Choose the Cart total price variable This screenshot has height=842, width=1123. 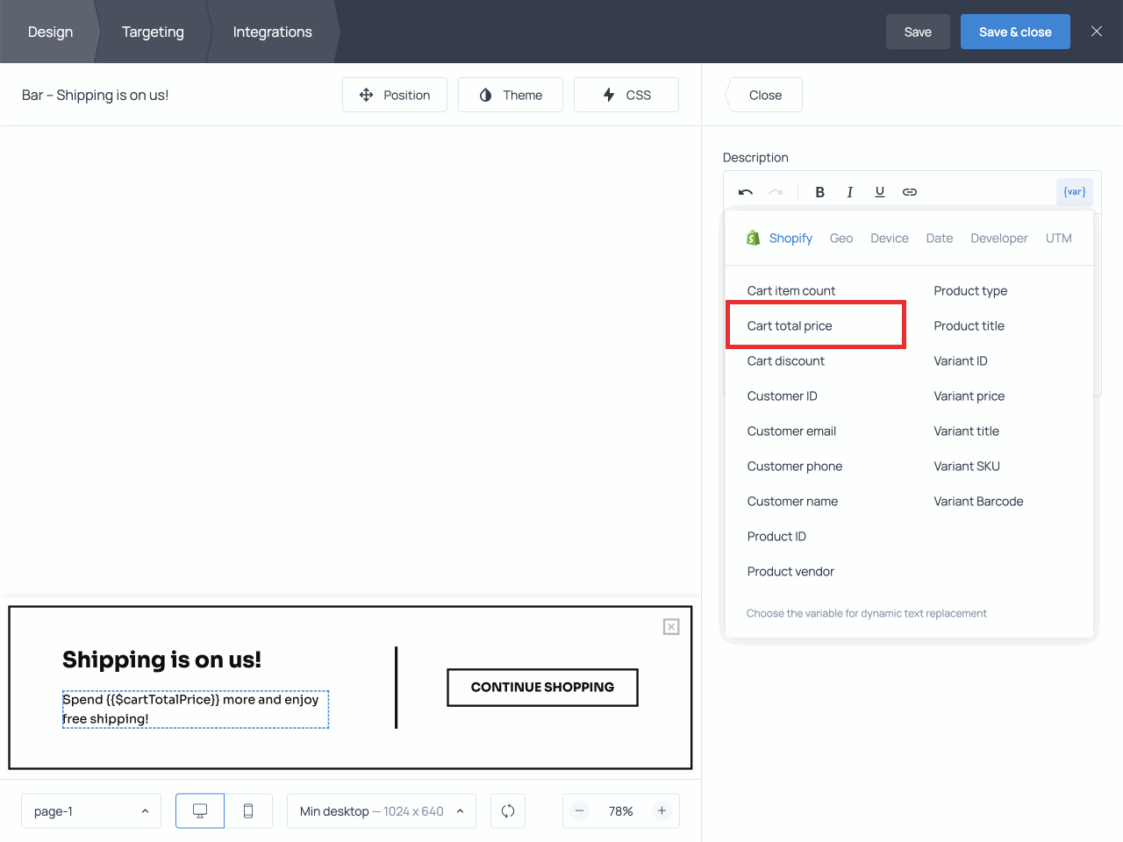pyautogui.click(x=790, y=326)
